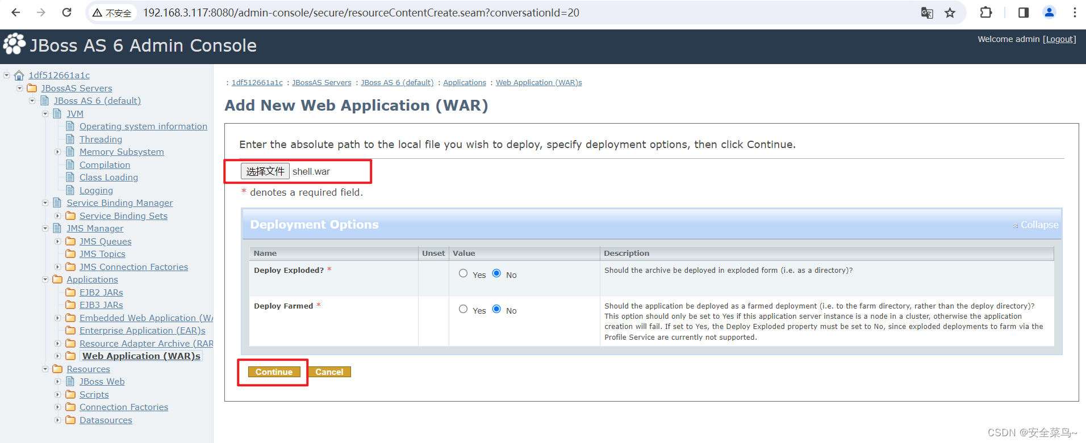Open Web Application (WAR)s breadcrumb link
The height and width of the screenshot is (443, 1086).
[x=539, y=82]
